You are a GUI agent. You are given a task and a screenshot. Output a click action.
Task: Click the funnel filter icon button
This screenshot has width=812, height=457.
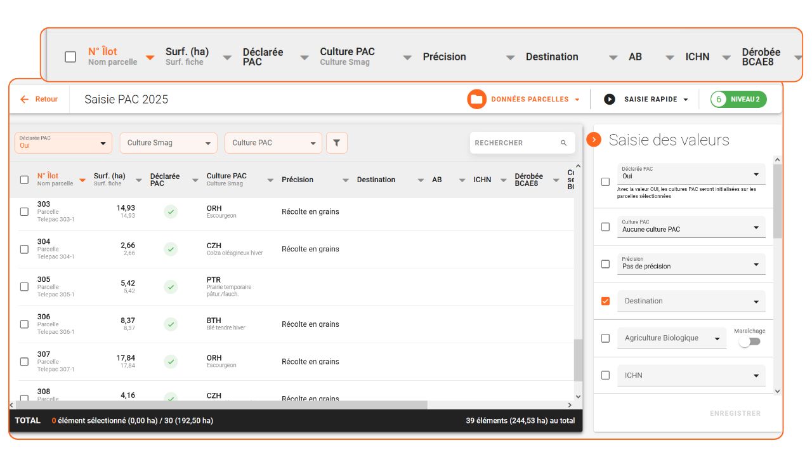click(x=337, y=143)
